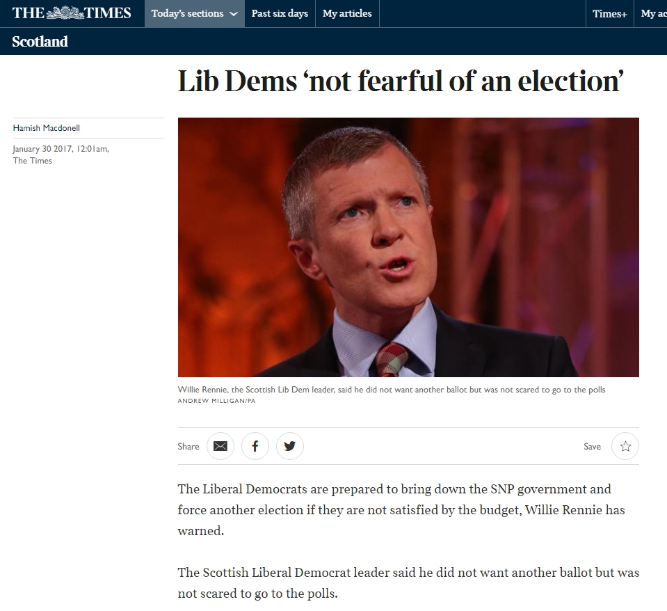Share article on Facebook
This screenshot has width=667, height=611.
(x=255, y=446)
